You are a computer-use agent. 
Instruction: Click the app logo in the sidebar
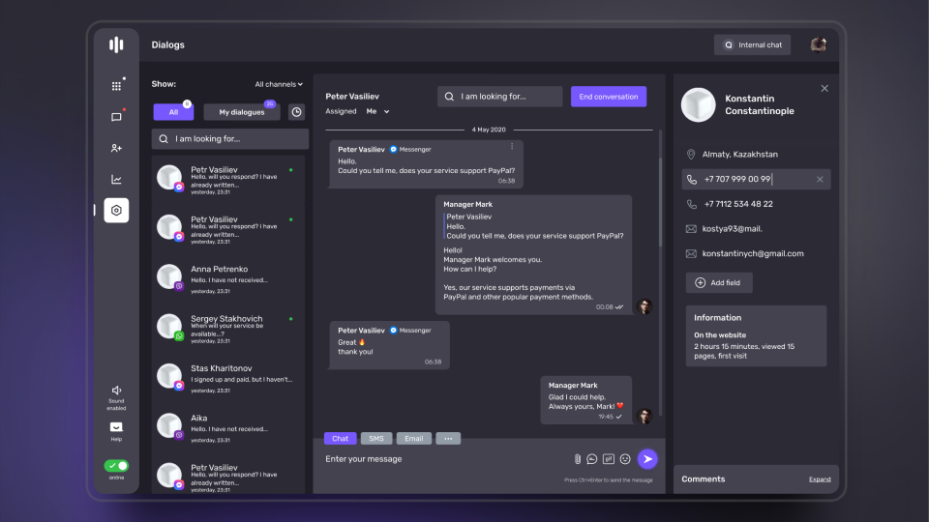(x=116, y=44)
